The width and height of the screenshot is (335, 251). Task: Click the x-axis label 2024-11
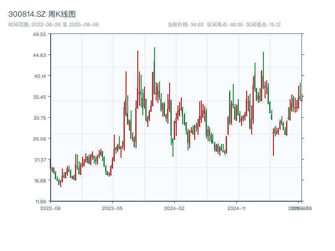click(x=236, y=208)
